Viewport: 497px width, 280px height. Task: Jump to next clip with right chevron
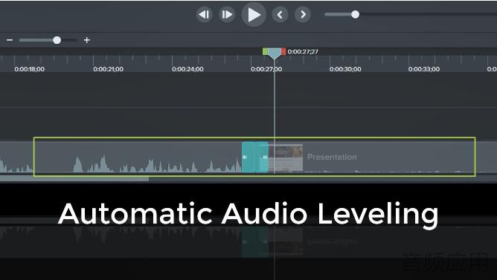tap(303, 15)
